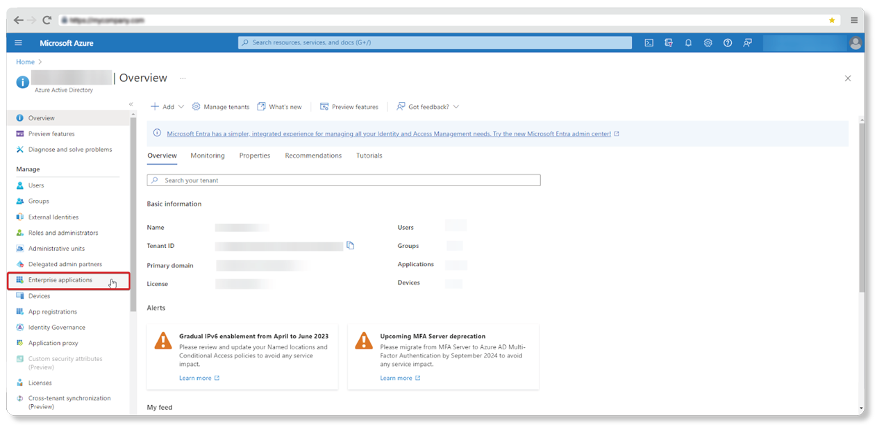877x425 pixels.
Task: Open the notifications bell
Action: pos(688,43)
